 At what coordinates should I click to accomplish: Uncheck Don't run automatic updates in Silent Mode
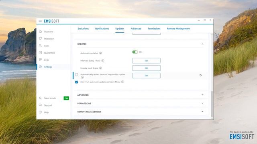77,82
